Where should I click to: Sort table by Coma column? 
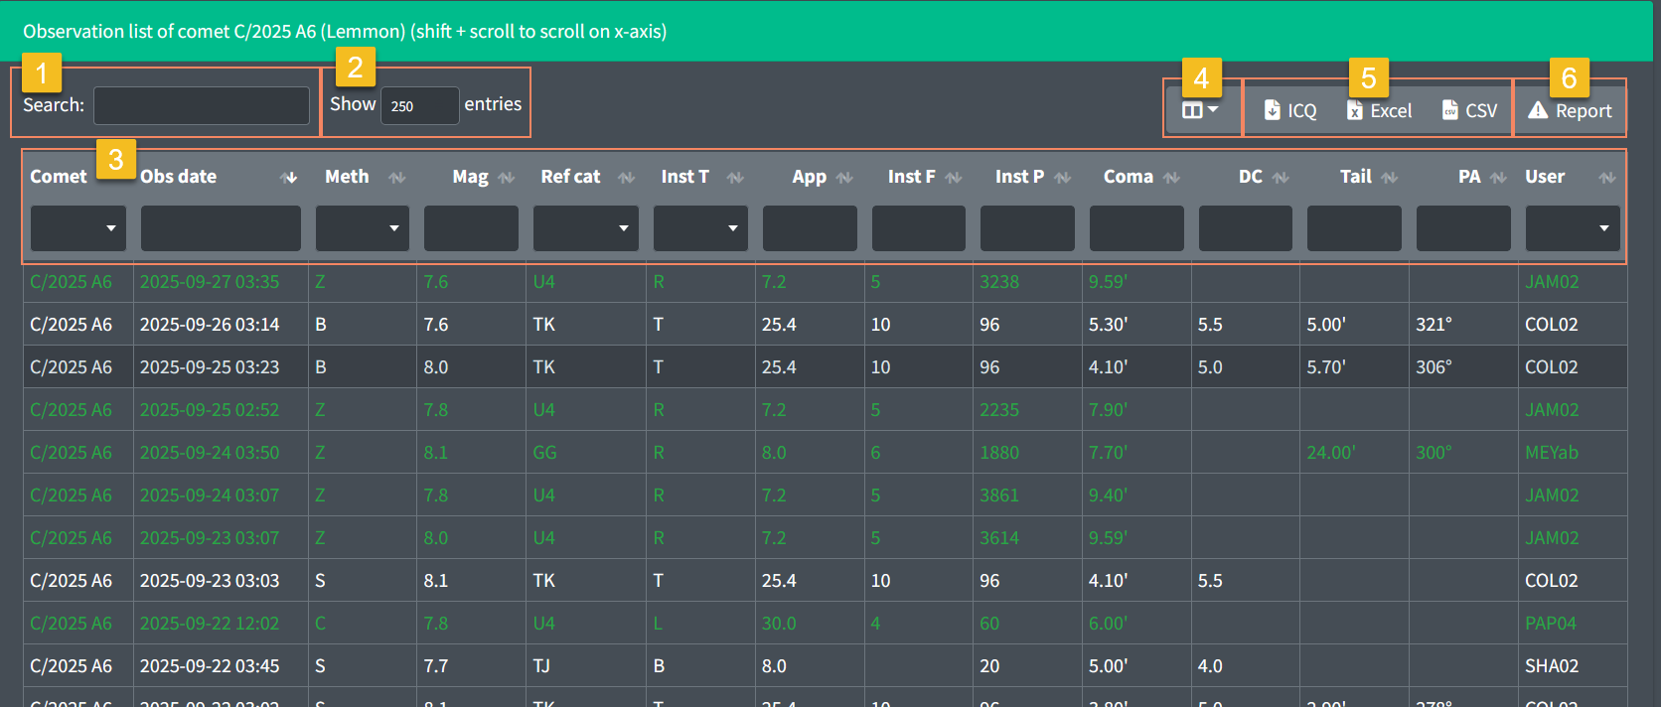(1171, 177)
